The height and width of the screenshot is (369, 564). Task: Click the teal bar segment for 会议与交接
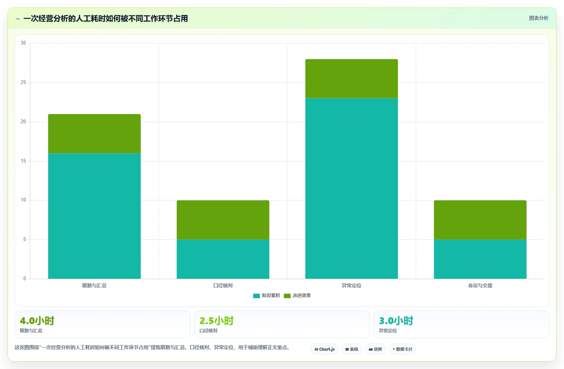(480, 259)
